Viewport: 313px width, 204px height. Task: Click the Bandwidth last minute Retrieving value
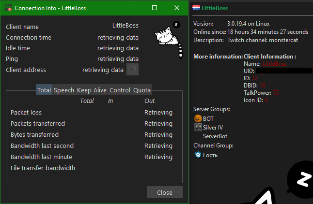[x=158, y=157]
